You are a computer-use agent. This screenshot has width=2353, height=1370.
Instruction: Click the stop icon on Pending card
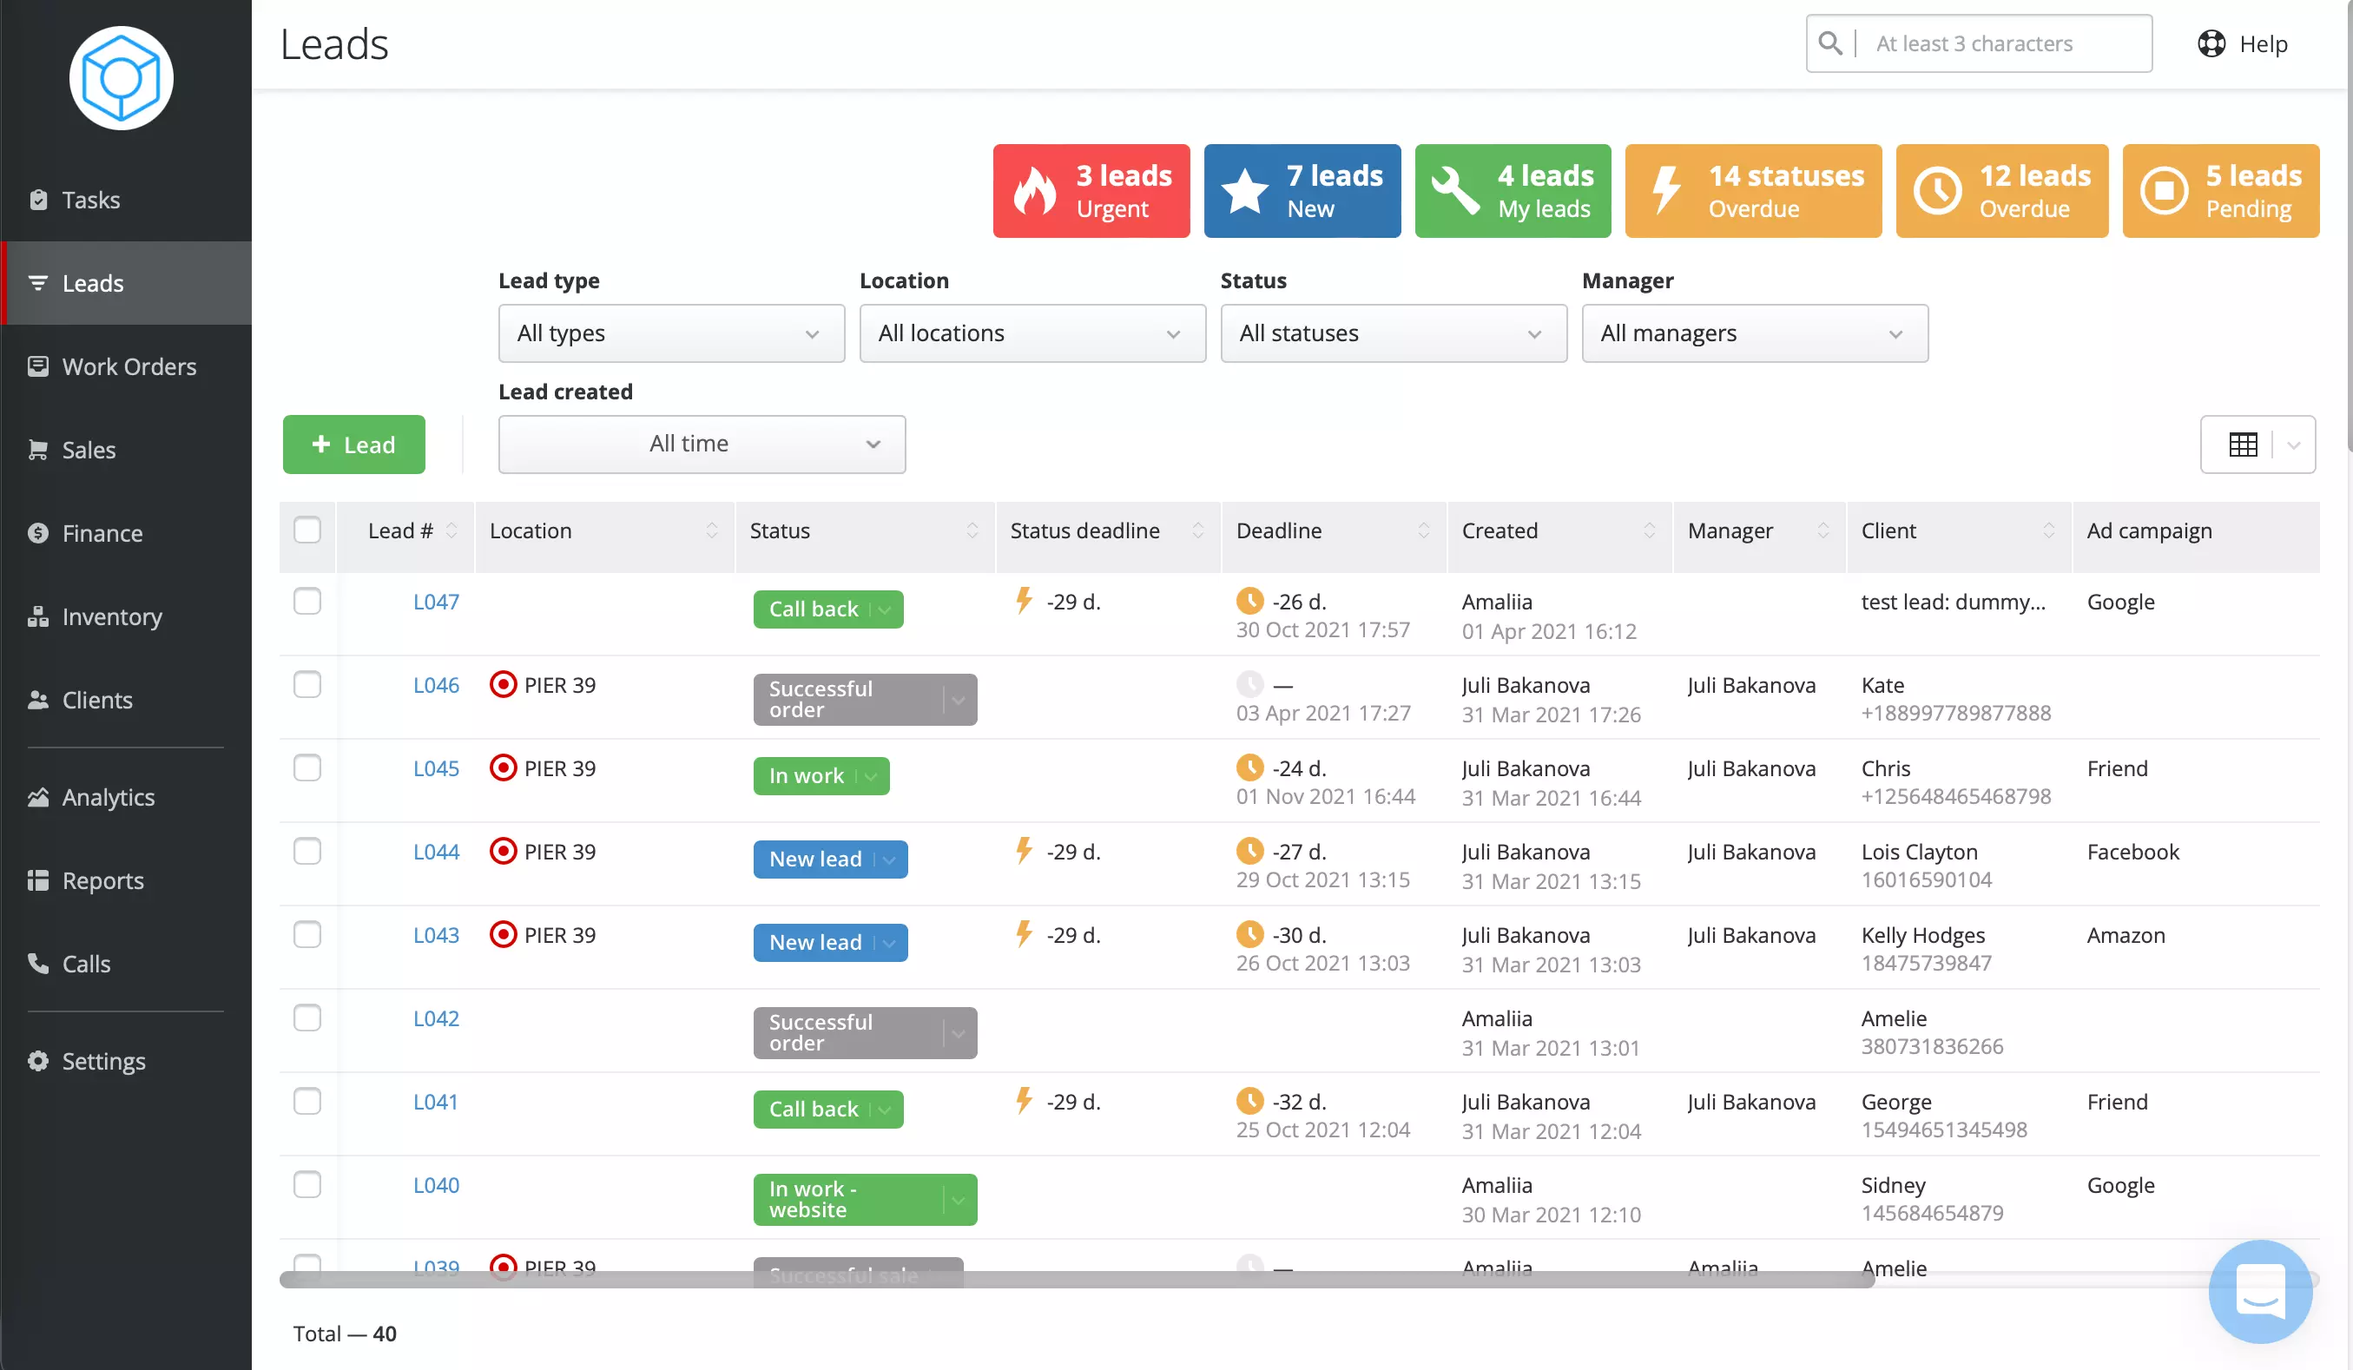pyautogui.click(x=2165, y=190)
